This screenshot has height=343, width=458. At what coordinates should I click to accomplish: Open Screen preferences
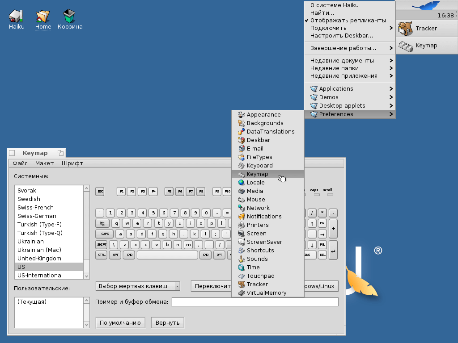268,233
